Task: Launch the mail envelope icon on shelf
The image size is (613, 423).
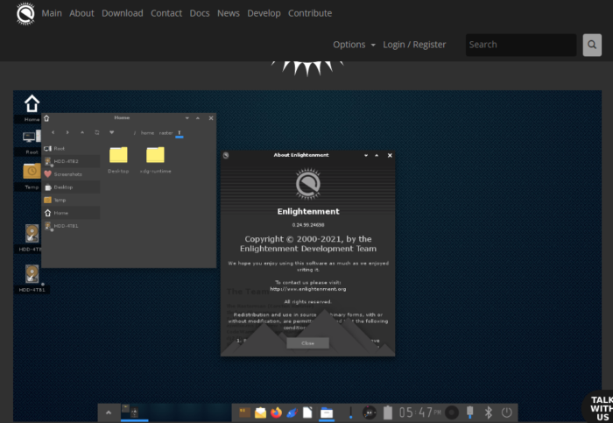Action: [260, 412]
